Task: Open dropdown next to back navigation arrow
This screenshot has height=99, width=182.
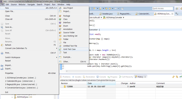Action: pos(113,9)
